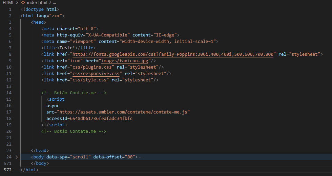Click the closing html tag on line 572
Screen dimensions: 332x176
point(29,170)
